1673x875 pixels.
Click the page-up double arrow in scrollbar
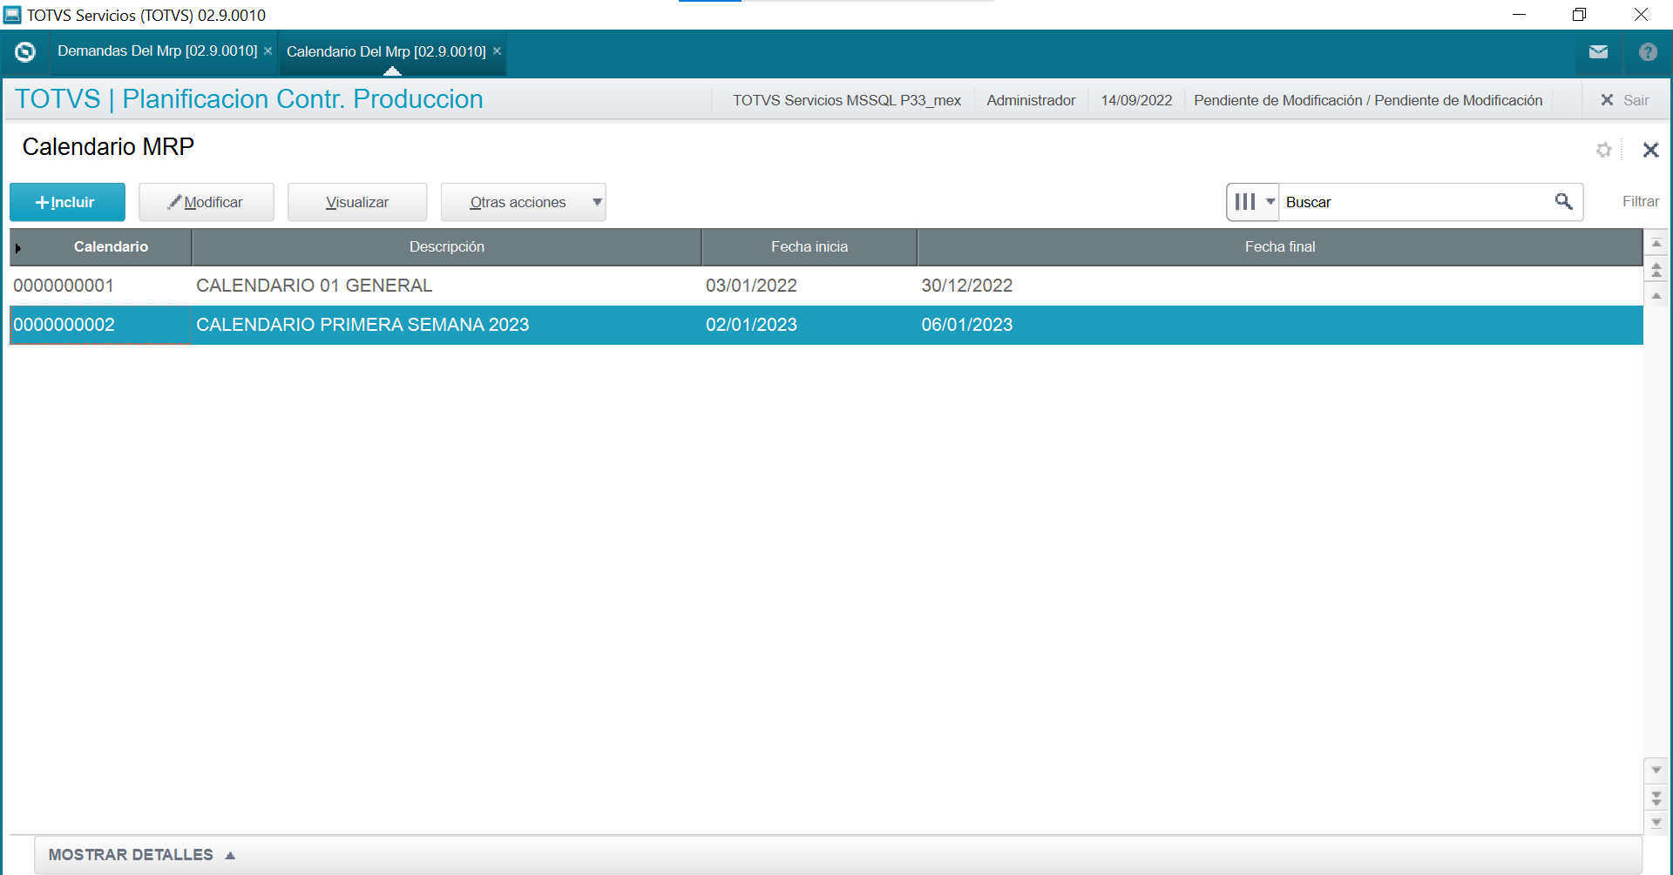[x=1656, y=270]
